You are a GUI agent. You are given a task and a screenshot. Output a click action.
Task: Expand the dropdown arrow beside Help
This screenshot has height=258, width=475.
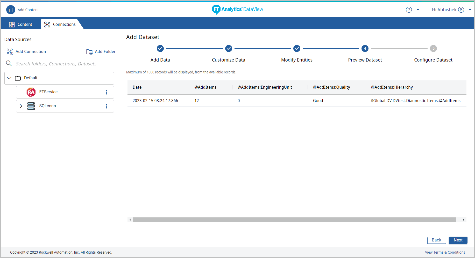pyautogui.click(x=418, y=10)
